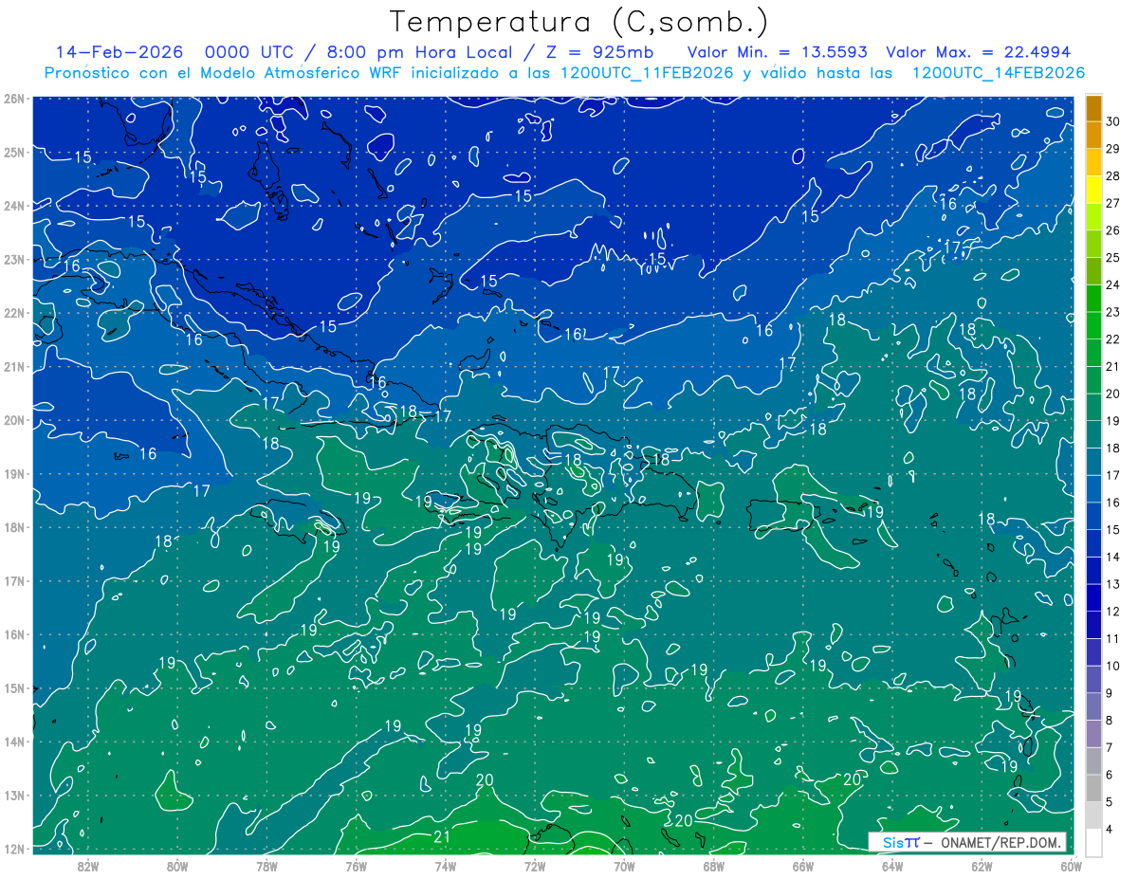Click color scale label "10"

tap(1113, 666)
